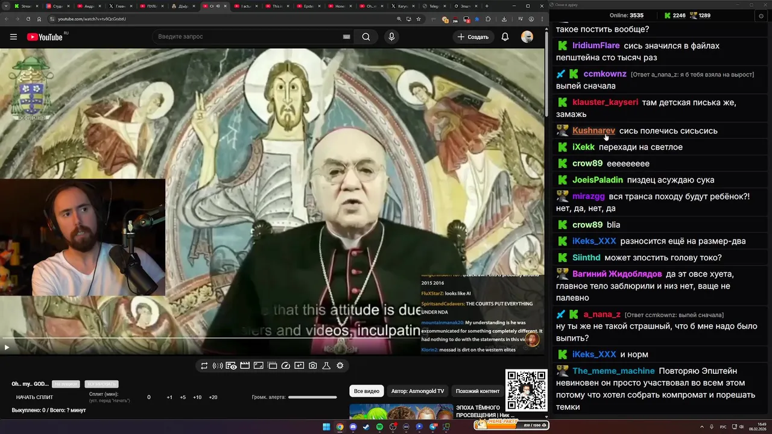Open chat user JoeisPaladin's name
Viewport: 772px width, 434px height.
(x=597, y=180)
